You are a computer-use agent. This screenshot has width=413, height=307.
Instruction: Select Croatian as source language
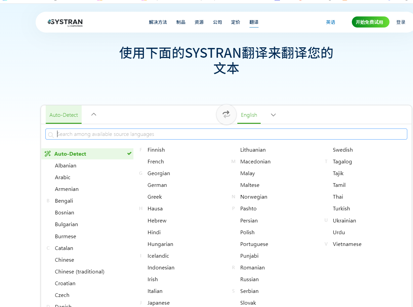coord(65,283)
